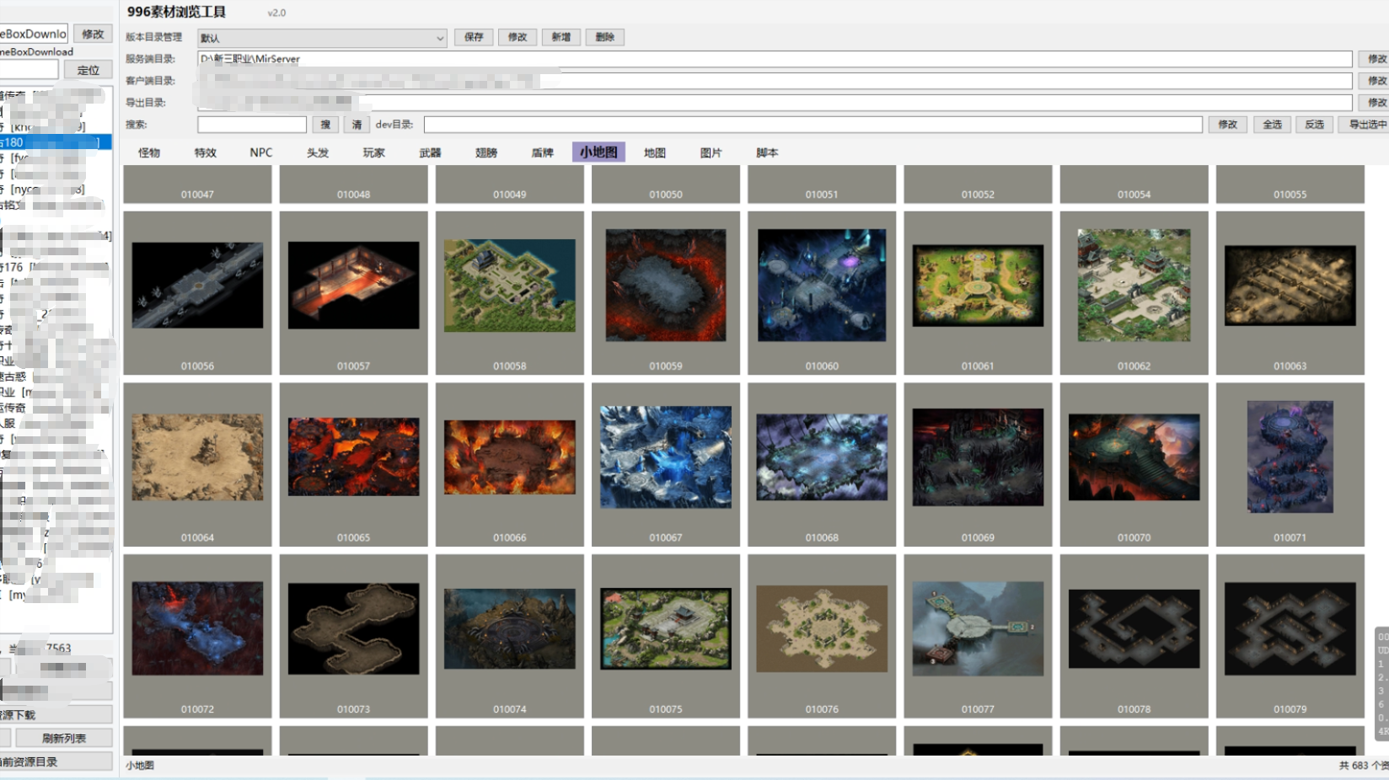Select minimap thumbnail 010077
The image size is (1389, 780).
(x=978, y=636)
